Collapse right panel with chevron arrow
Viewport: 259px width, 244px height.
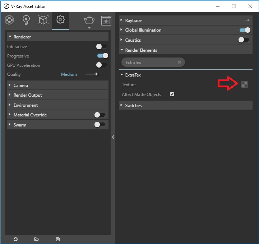pyautogui.click(x=113, y=137)
